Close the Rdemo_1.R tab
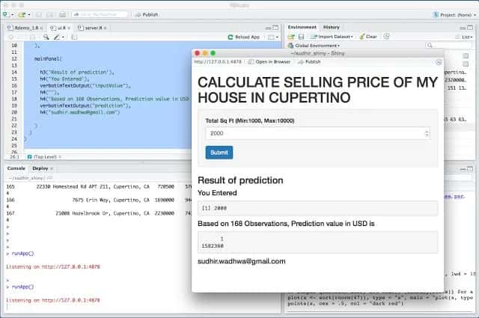This screenshot has width=479, height=318. click(x=41, y=28)
